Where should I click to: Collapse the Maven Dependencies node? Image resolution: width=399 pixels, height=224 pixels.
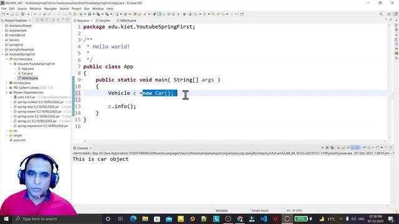tap(7, 93)
